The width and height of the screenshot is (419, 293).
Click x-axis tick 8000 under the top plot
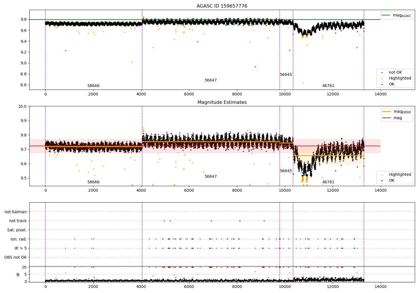point(237,94)
